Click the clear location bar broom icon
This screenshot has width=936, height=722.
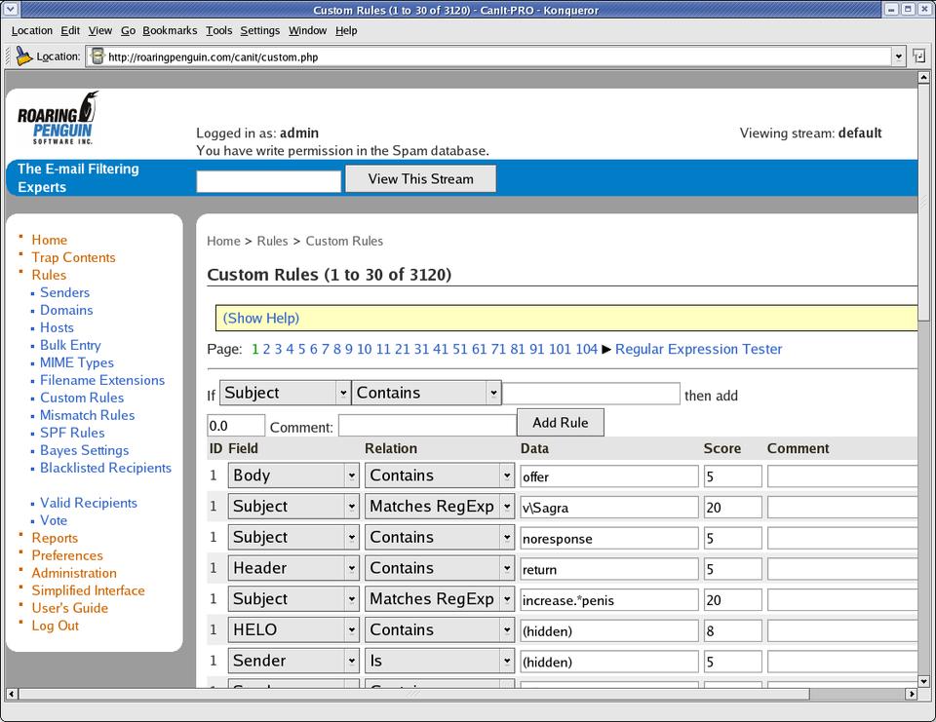coord(23,57)
